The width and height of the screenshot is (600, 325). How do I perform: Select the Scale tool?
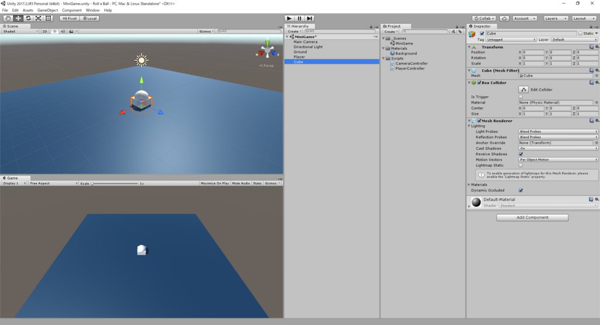(x=38, y=18)
